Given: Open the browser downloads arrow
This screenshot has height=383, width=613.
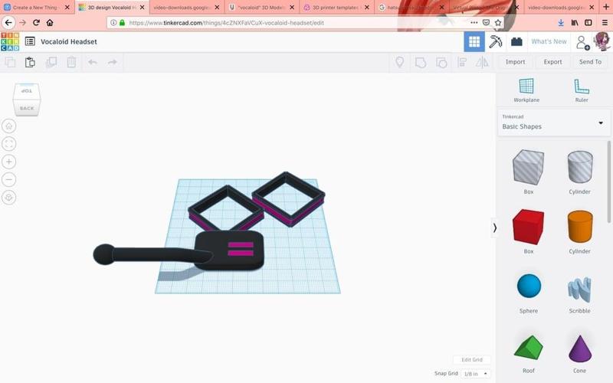Looking at the screenshot, I should tap(561, 23).
